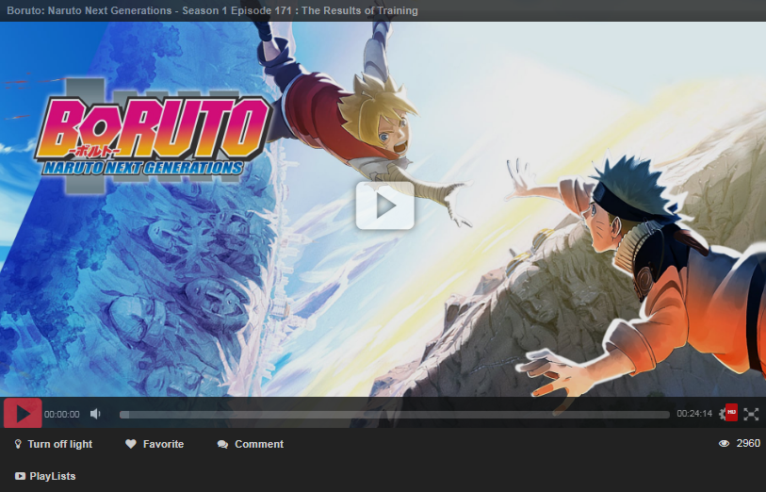
Task: Click the heart icon
Action: click(x=130, y=444)
